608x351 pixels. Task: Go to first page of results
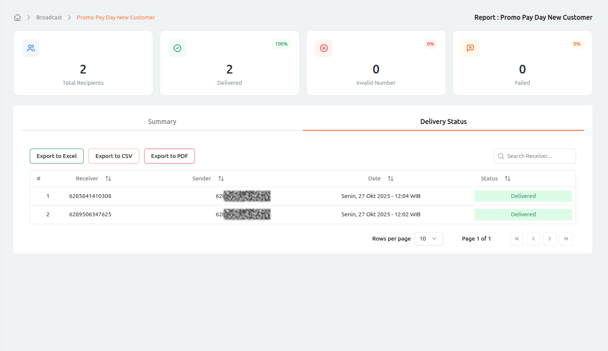[x=517, y=239]
